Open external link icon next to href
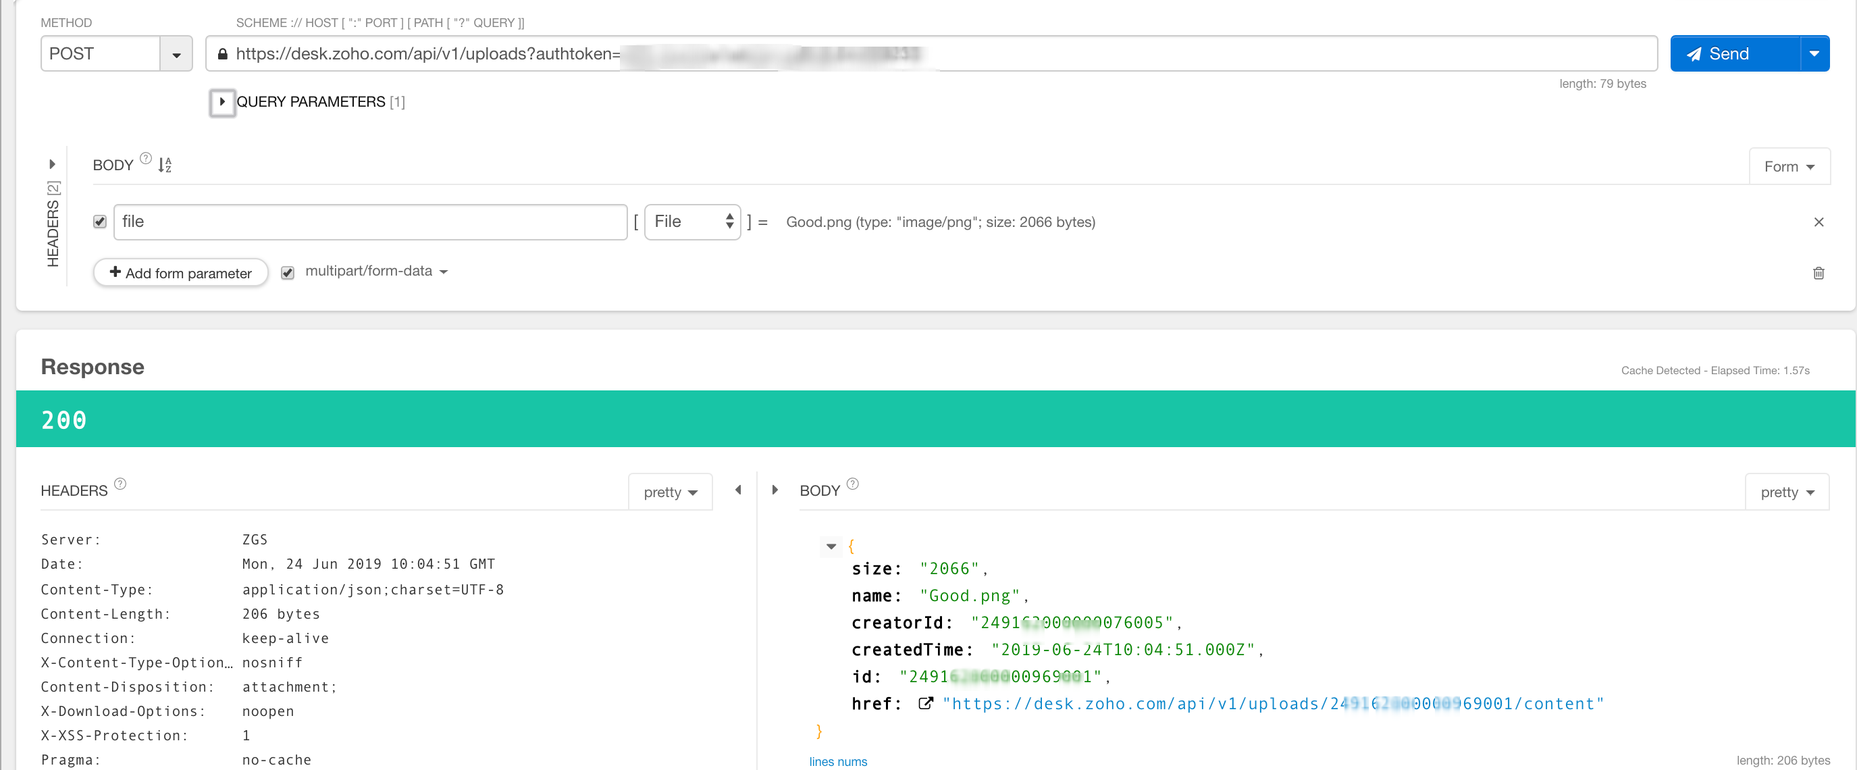Screen dimensions: 1857x770 coord(926,704)
